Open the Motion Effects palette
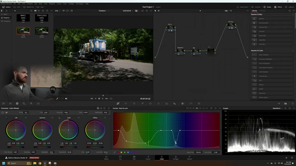 38,103
